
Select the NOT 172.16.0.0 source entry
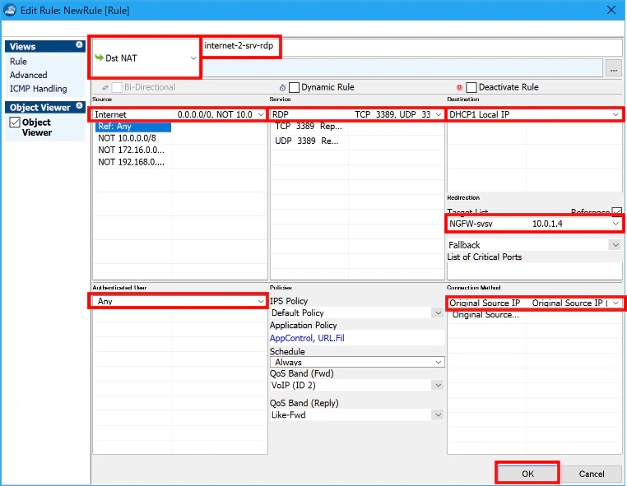[131, 150]
